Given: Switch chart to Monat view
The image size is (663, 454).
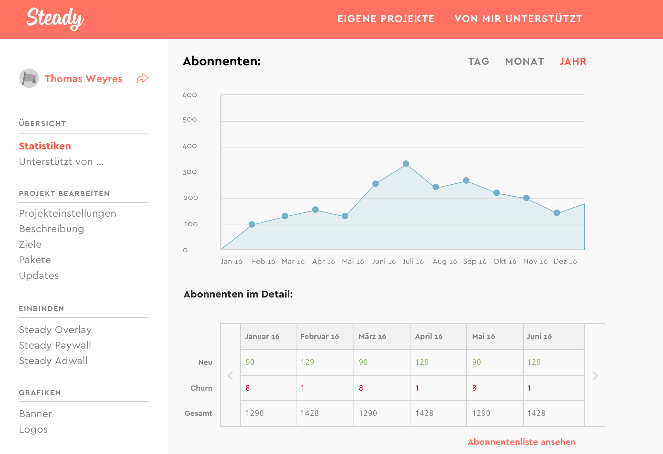Looking at the screenshot, I should pos(525,61).
